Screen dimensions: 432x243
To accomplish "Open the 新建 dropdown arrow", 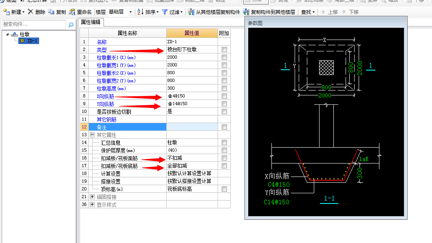I will [x=23, y=12].
